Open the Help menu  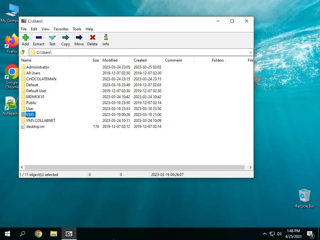point(89,29)
